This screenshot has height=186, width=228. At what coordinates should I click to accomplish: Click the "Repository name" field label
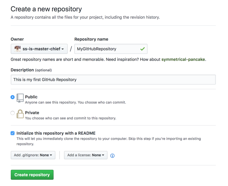pos(91,39)
